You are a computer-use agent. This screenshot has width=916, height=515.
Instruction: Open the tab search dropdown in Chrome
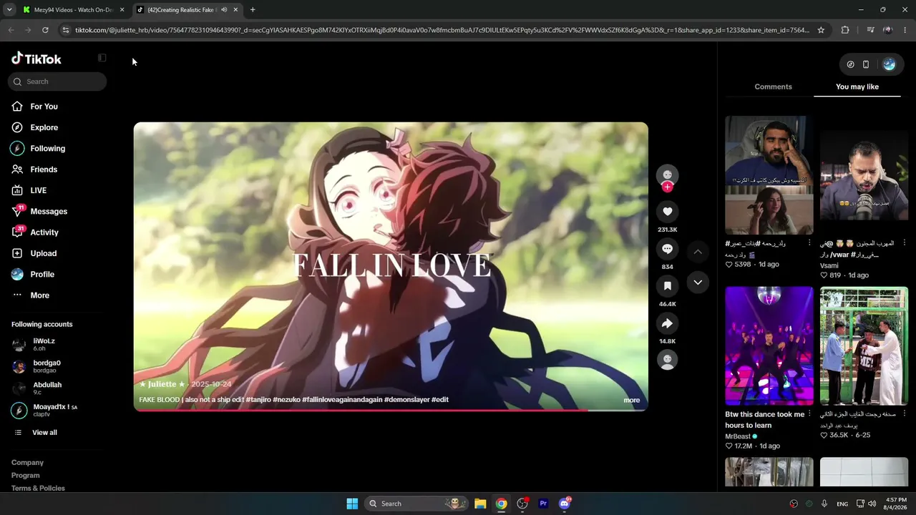click(x=9, y=10)
